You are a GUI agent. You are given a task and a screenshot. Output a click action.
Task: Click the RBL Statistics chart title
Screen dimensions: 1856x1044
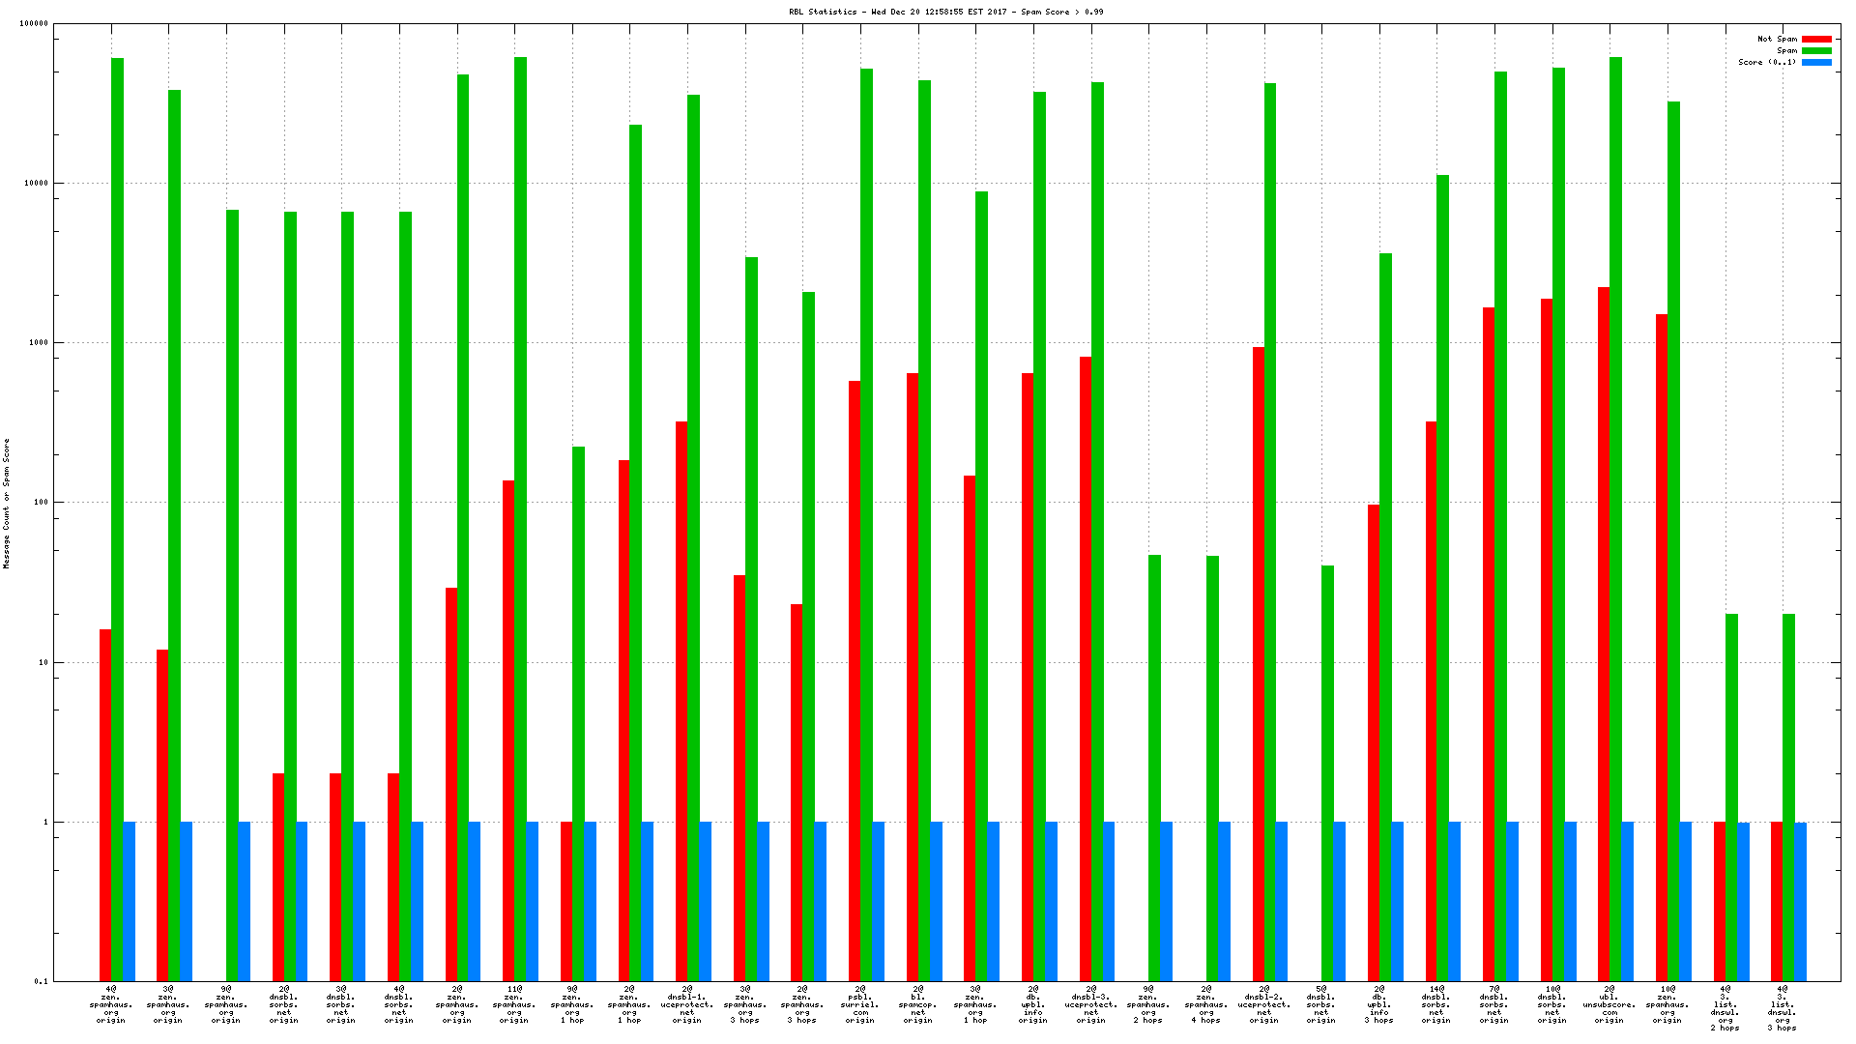(x=945, y=12)
